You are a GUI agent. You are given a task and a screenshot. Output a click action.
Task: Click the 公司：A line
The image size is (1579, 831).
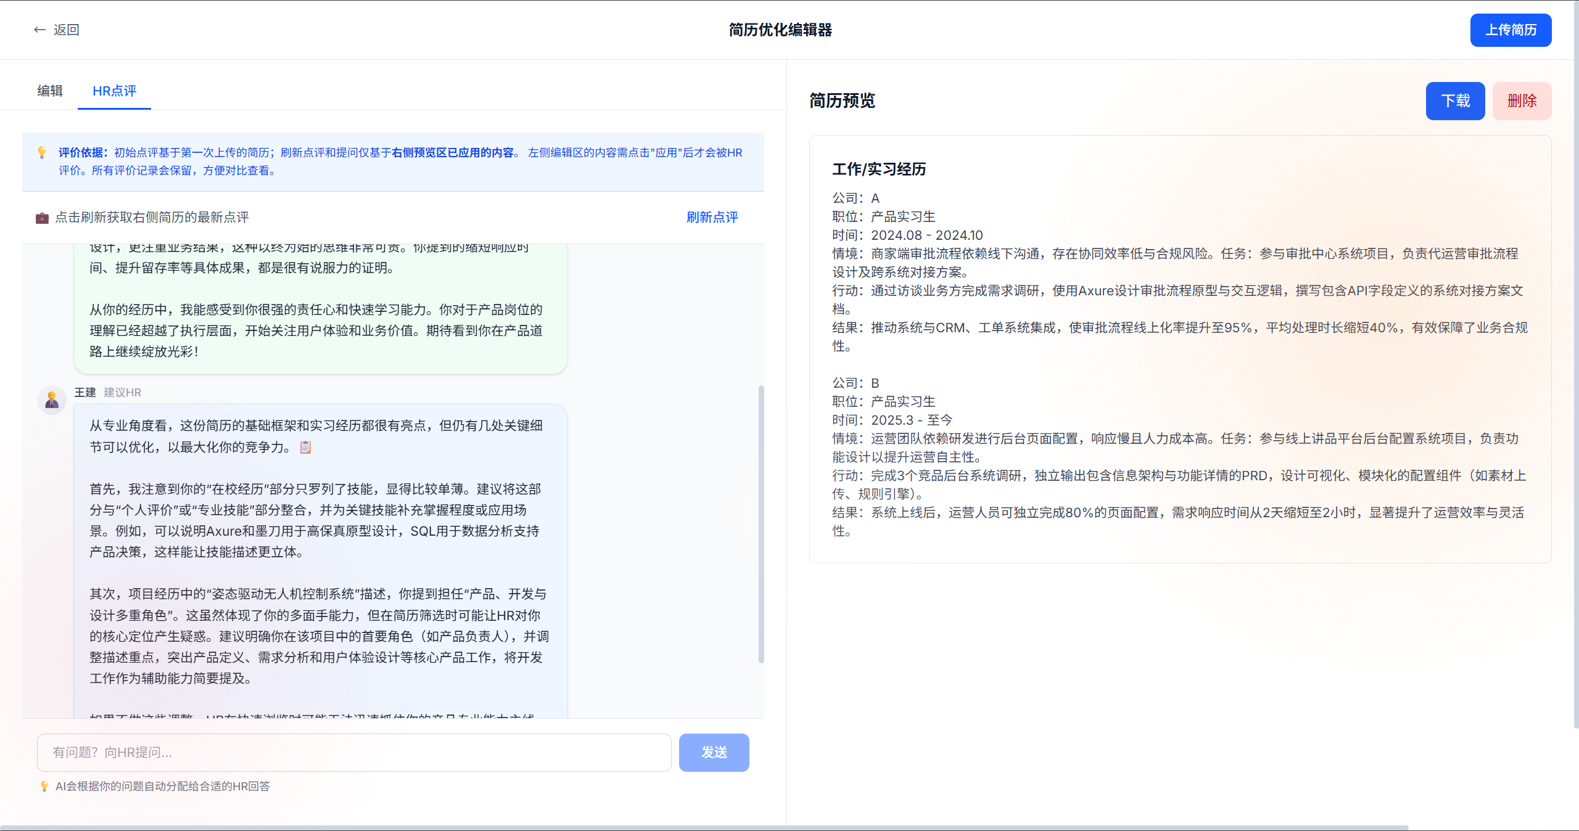click(x=856, y=198)
